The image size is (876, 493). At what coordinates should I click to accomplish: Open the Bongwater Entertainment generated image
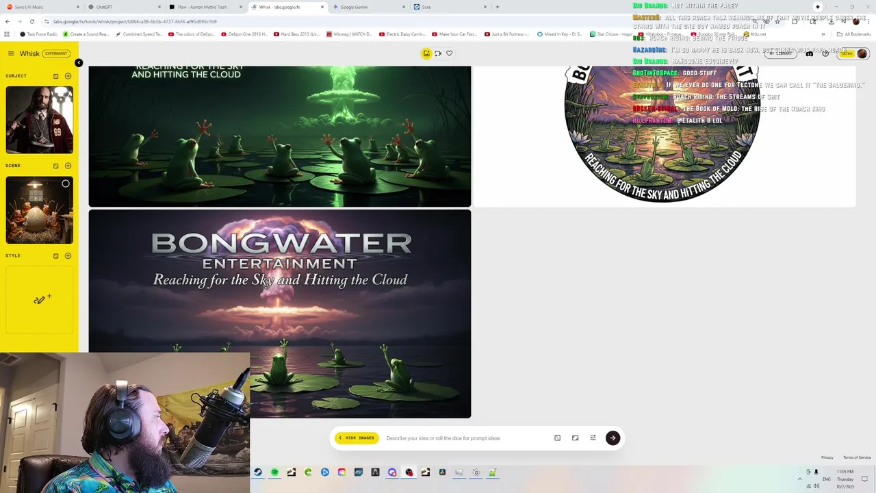(x=280, y=314)
